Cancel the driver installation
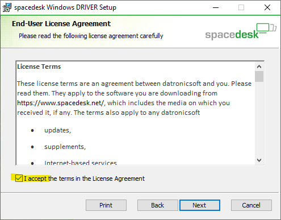The height and width of the screenshot is (220, 281). (x=251, y=205)
